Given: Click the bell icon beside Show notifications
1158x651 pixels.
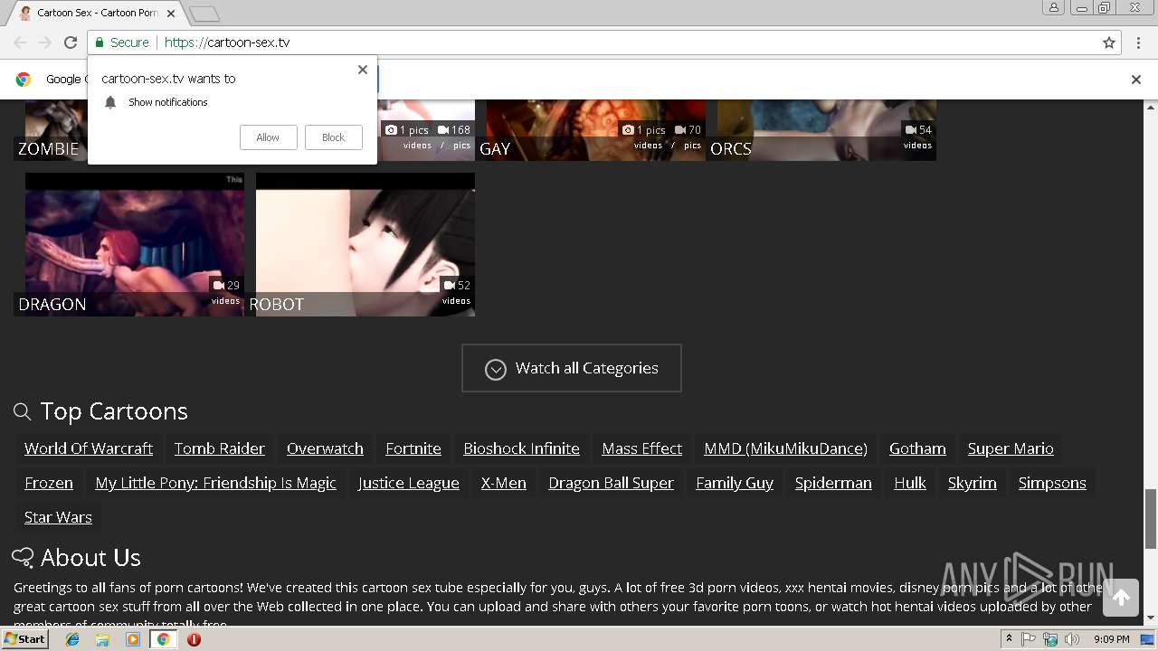Looking at the screenshot, I should coord(110,102).
